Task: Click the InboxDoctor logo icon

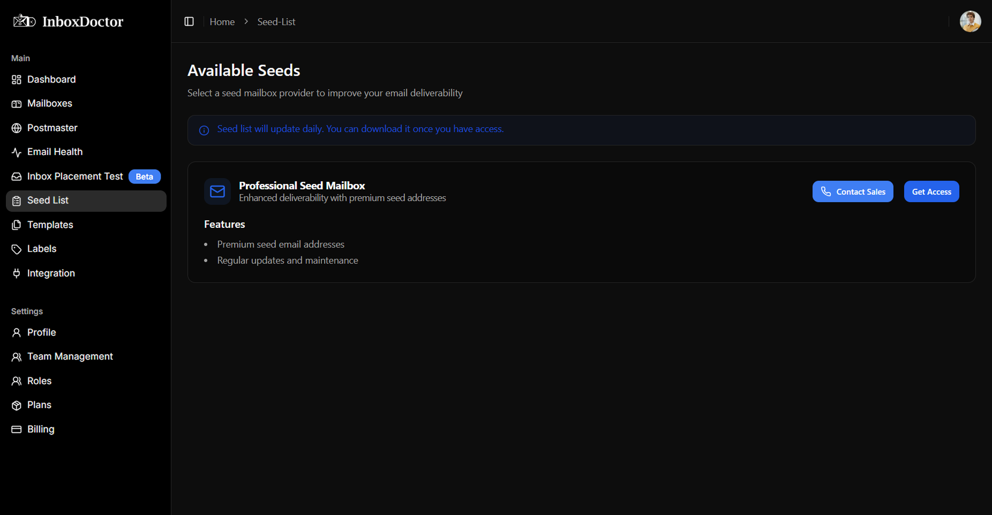Action: click(24, 21)
